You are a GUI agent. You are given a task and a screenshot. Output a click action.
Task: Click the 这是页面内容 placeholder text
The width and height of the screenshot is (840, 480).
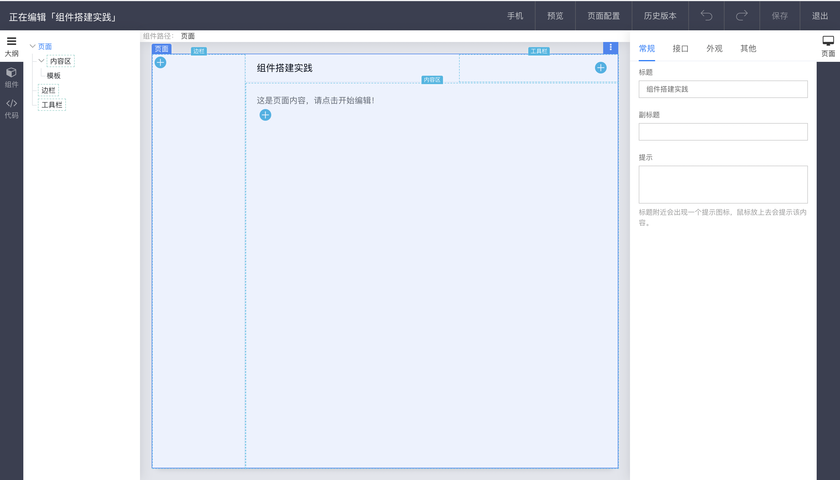coord(316,100)
